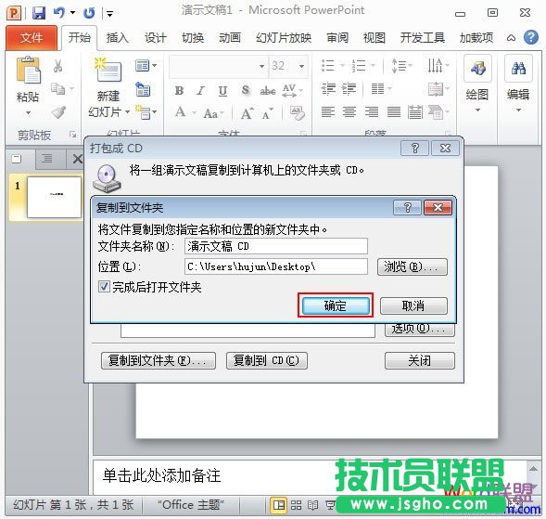Click the Save icon in quick access toolbar
The image size is (546, 519).
click(39, 13)
